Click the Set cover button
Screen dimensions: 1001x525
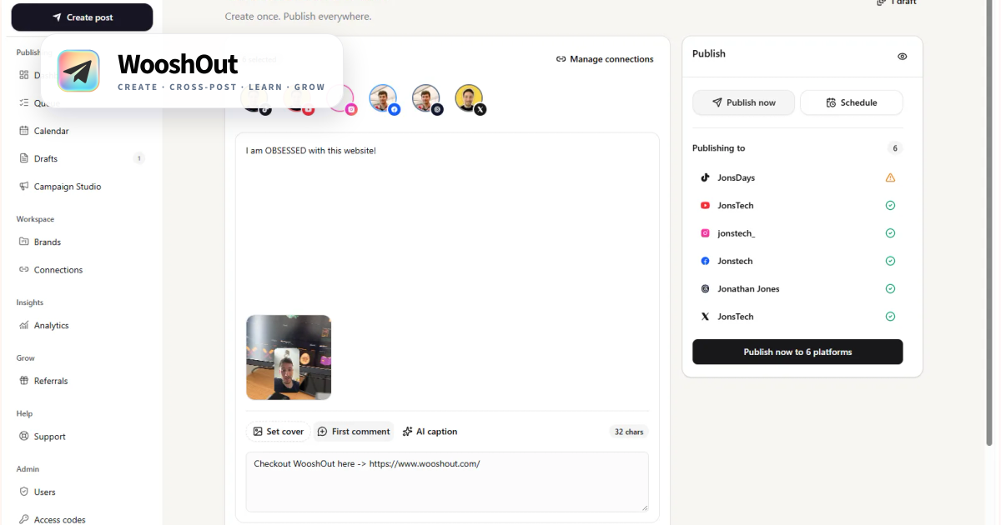[x=279, y=432]
